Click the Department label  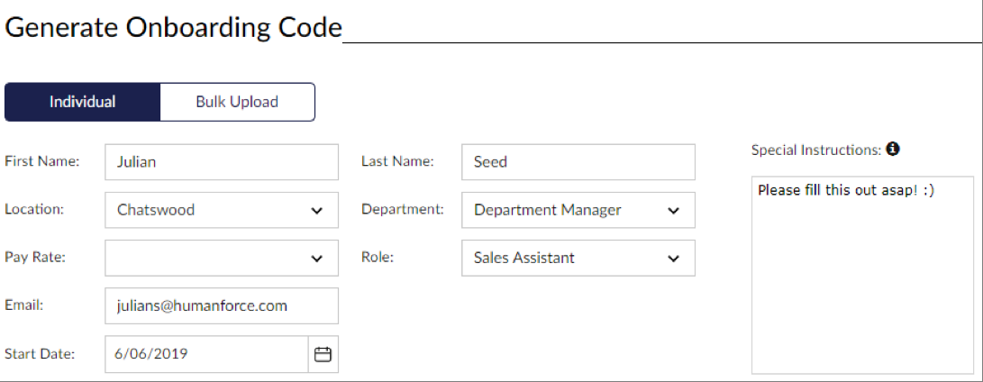pyautogui.click(x=403, y=210)
